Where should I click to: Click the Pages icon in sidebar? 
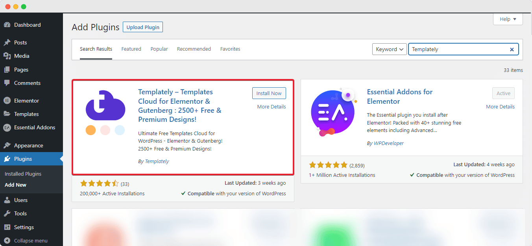pyautogui.click(x=7, y=70)
